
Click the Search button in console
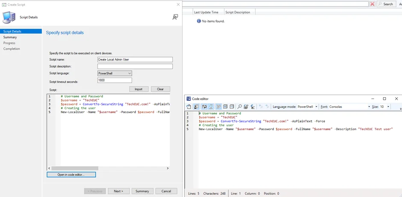(386, 4)
